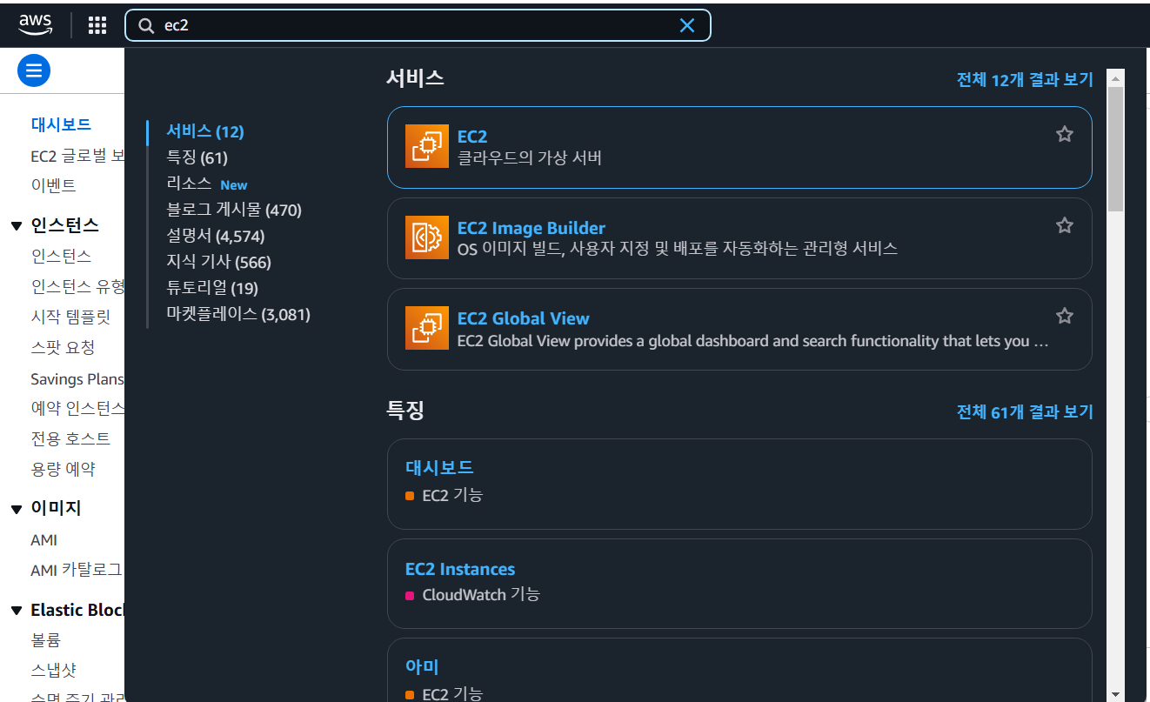This screenshot has height=702, width=1150.
Task: Toggle the blue hamburger navigation menu
Action: pos(34,70)
